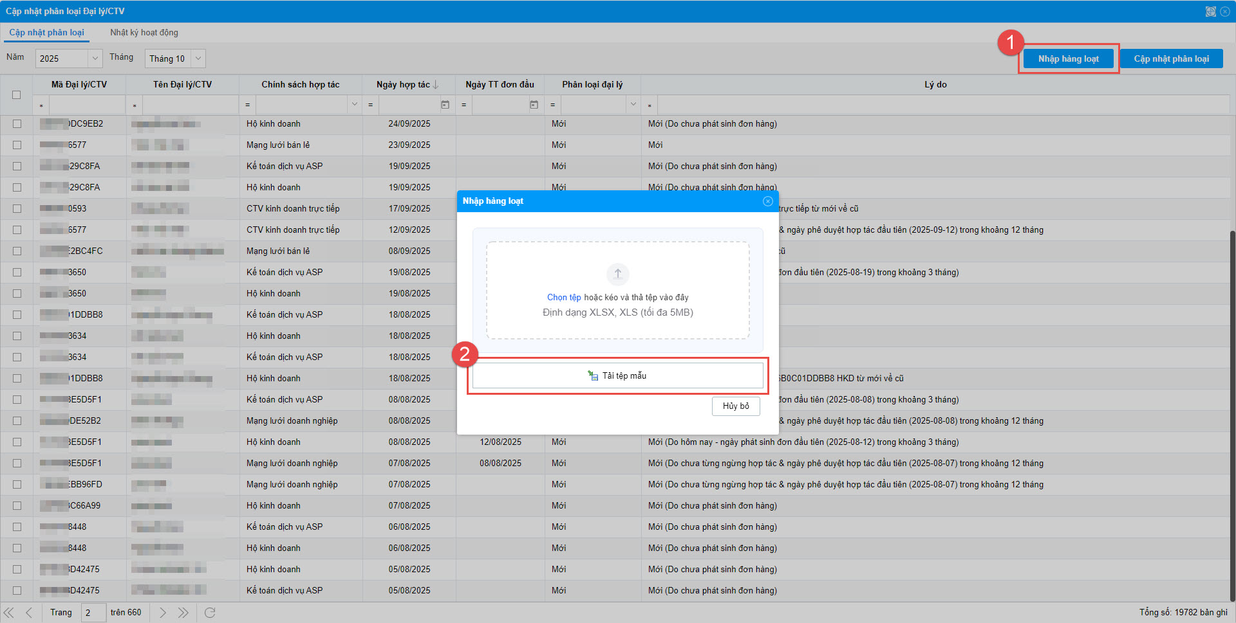Screen dimensions: 1236x623
Task: Open the calendar picker for Ngày hợp tác filter
Action: (445, 105)
